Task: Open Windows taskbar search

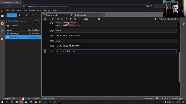Action: coord(7,102)
